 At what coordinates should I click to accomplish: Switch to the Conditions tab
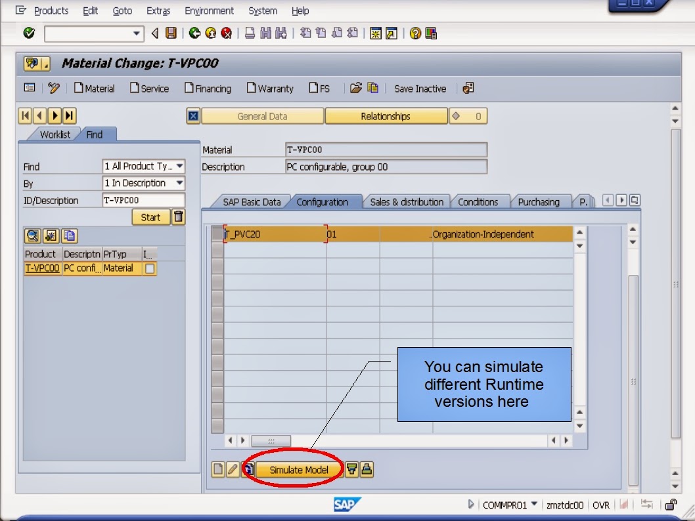click(480, 201)
